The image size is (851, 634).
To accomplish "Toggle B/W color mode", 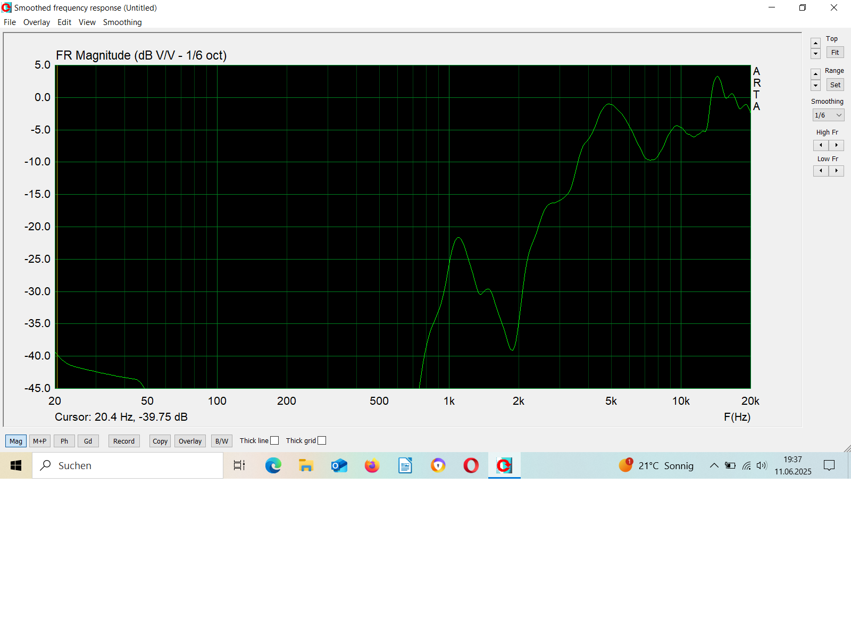I will [x=222, y=441].
